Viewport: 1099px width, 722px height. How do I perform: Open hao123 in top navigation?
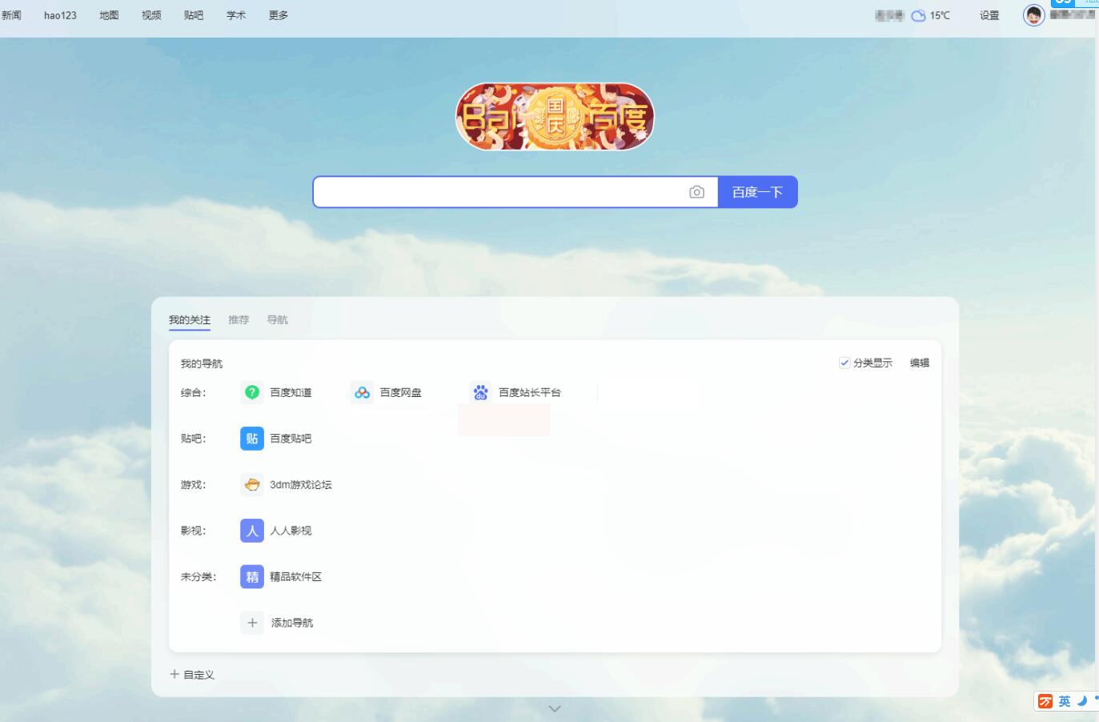tap(60, 15)
